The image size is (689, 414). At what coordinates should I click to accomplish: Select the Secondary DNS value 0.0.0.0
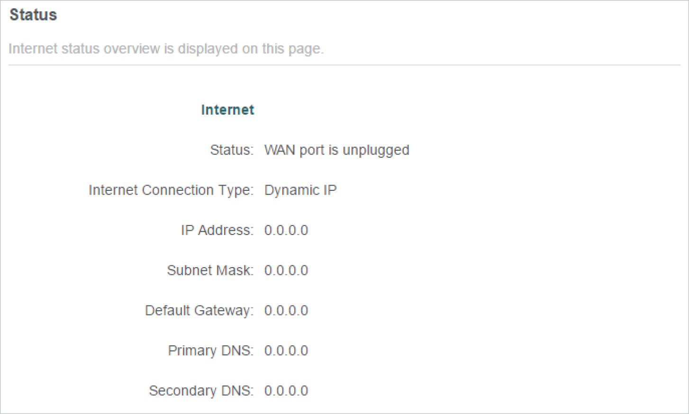286,391
